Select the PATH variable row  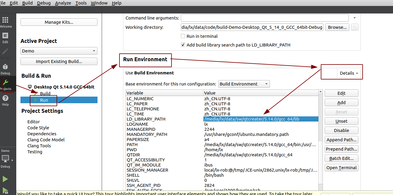click(222, 145)
